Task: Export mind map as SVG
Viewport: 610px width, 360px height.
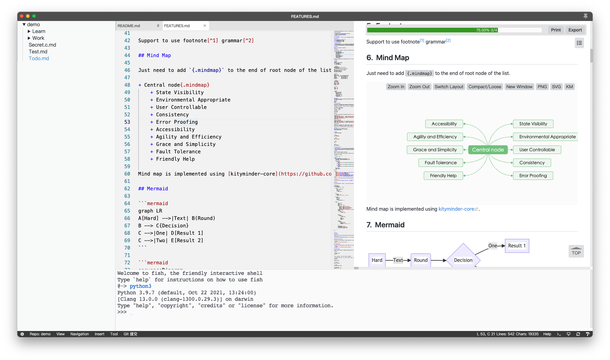Action: (556, 87)
